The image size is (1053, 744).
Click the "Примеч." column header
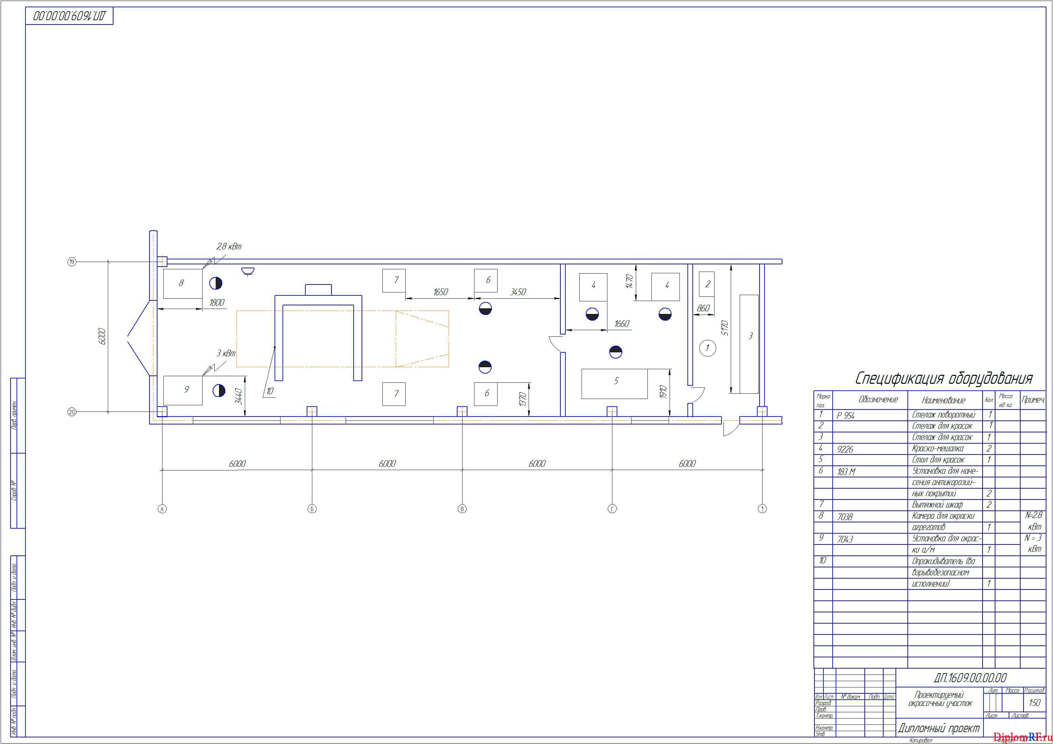point(1033,400)
